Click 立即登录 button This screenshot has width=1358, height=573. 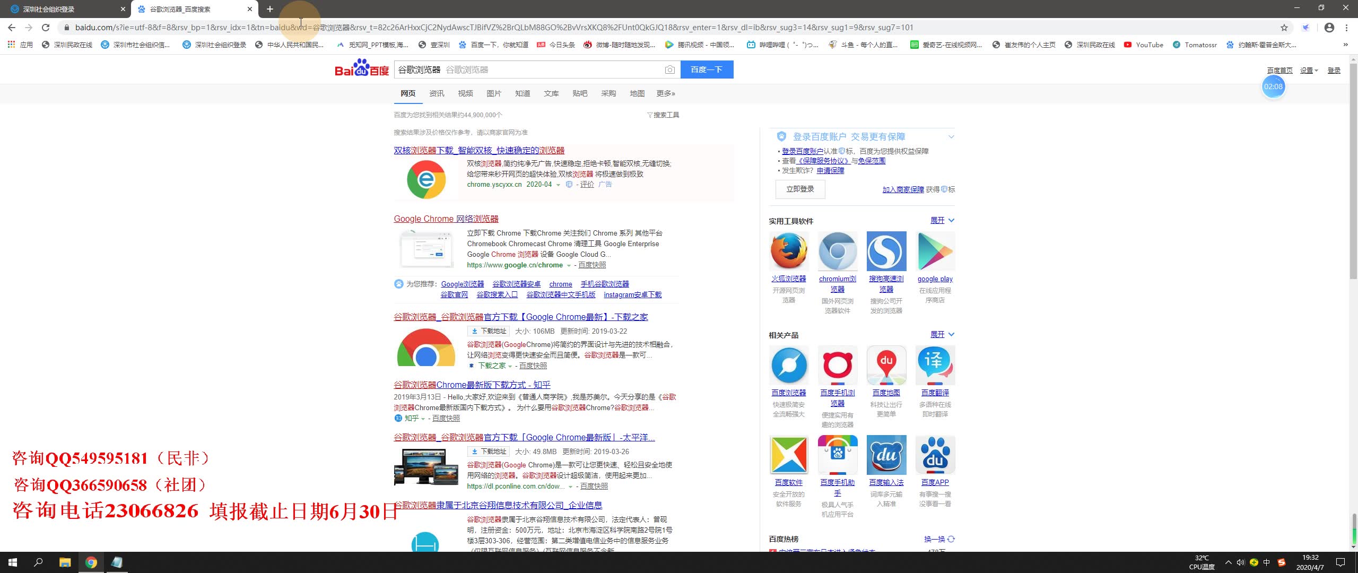click(x=800, y=189)
